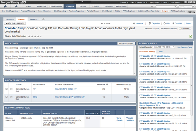Open favorites with the star icon
The width and height of the screenshot is (196, 131).
click(x=16, y=6)
